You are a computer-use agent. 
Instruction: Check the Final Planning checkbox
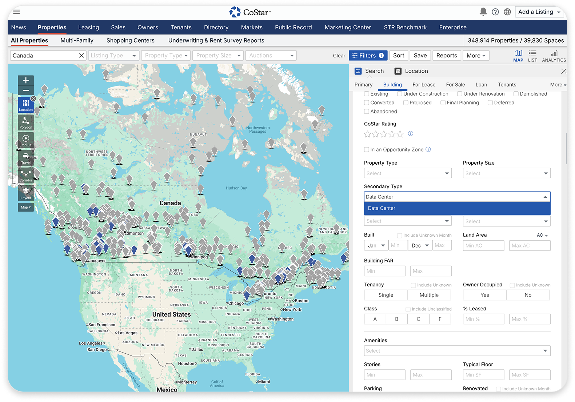(x=443, y=102)
